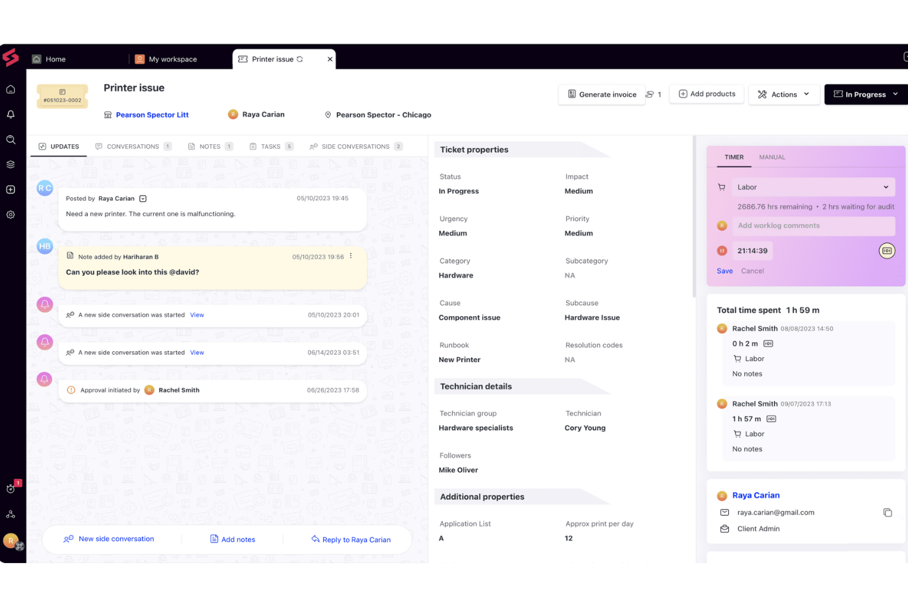Click the stopwatch icon with red badge
This screenshot has width=908, height=606.
(x=10, y=489)
